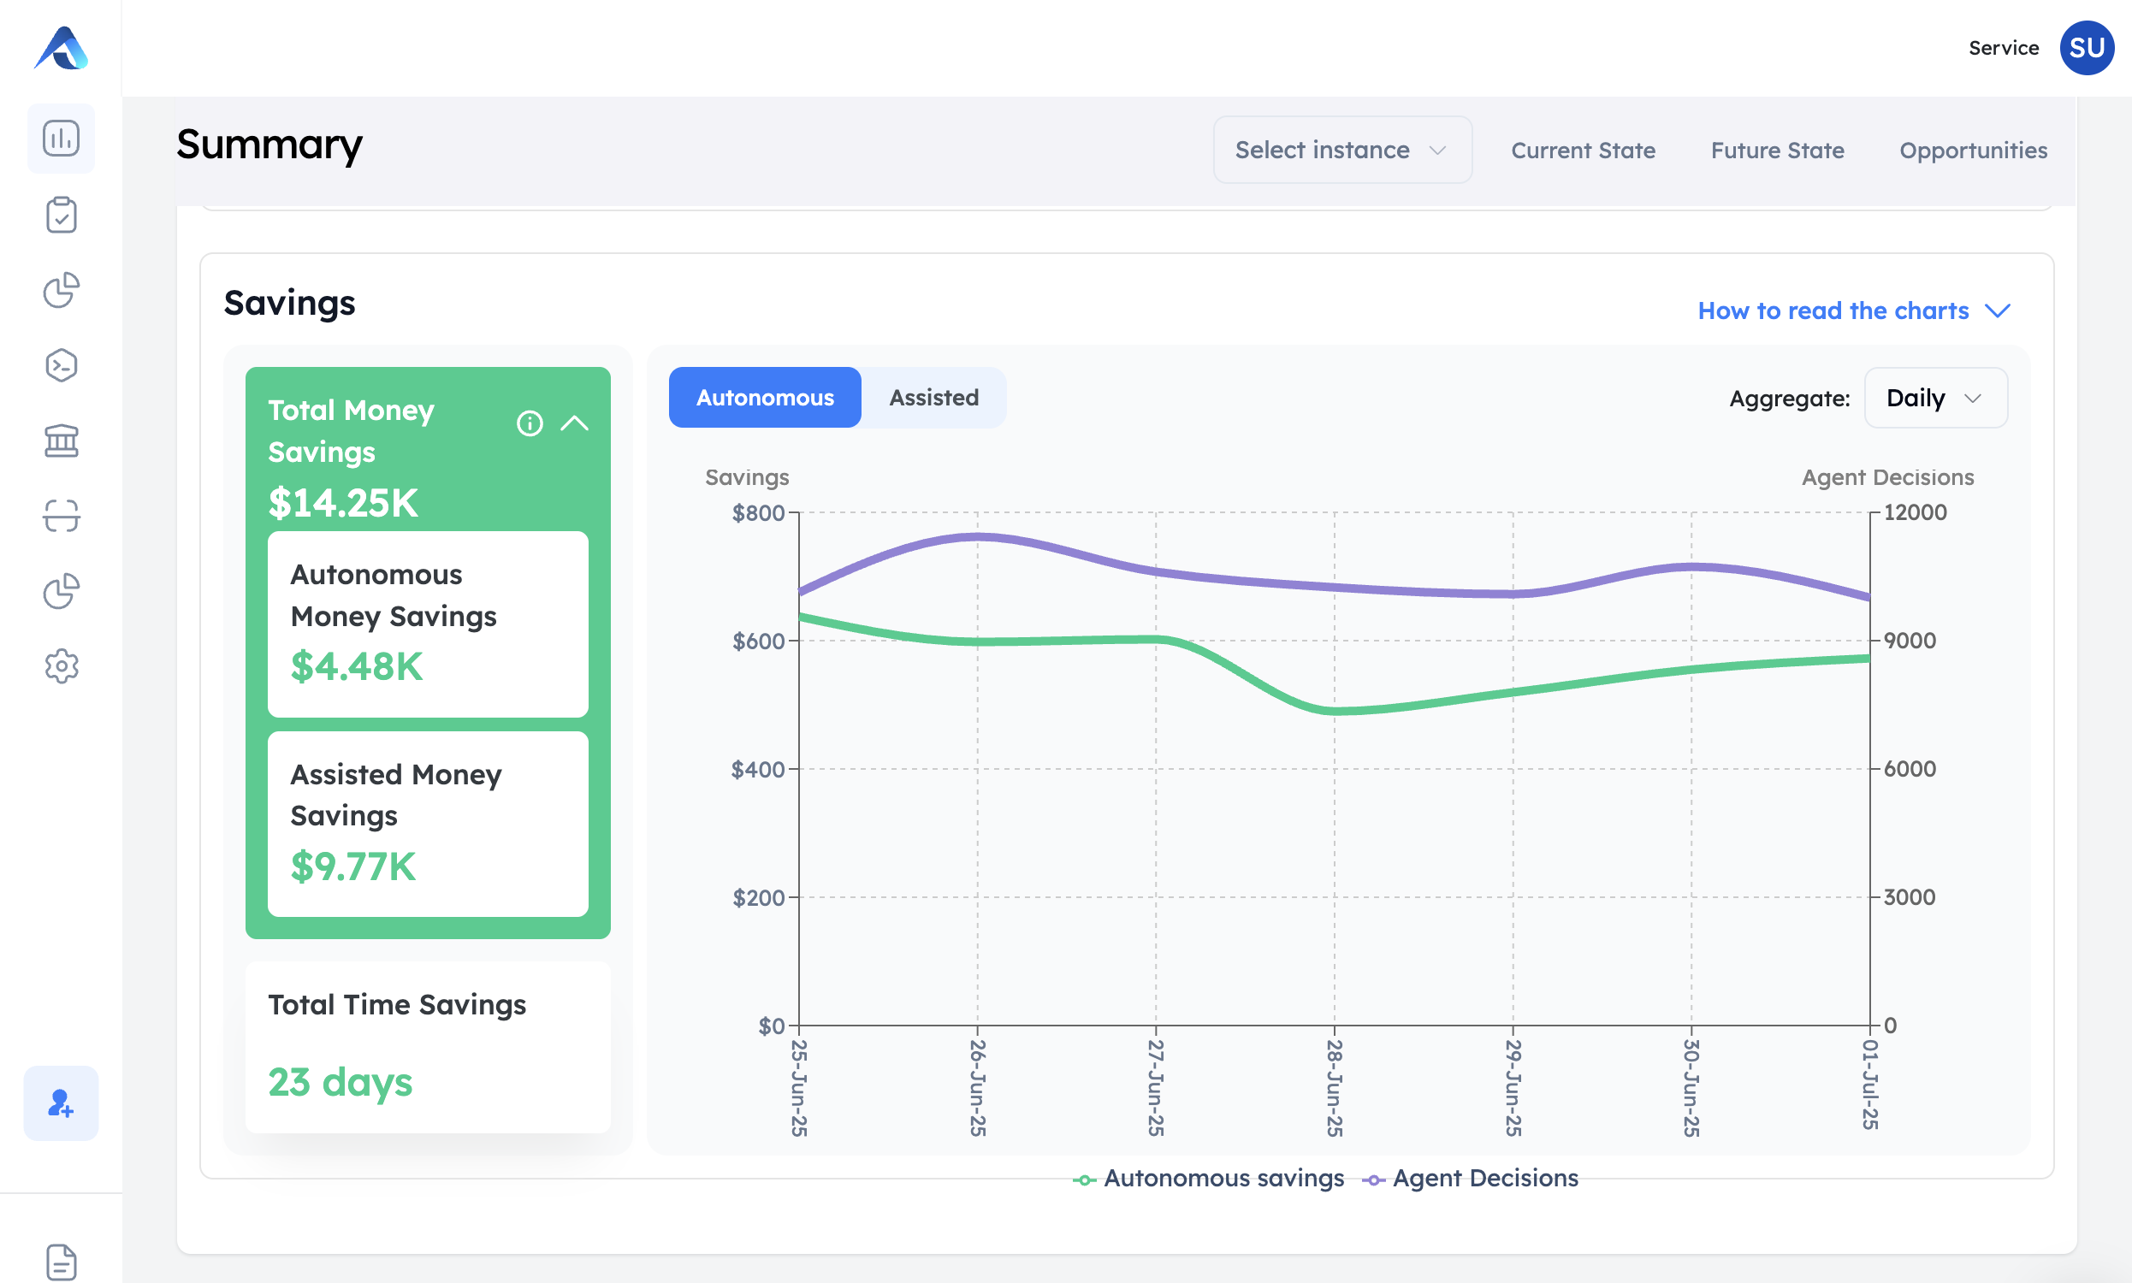Viewport: 2132px width, 1283px height.
Task: Click the 30-Jun-25 axis label
Action: click(x=1692, y=1088)
